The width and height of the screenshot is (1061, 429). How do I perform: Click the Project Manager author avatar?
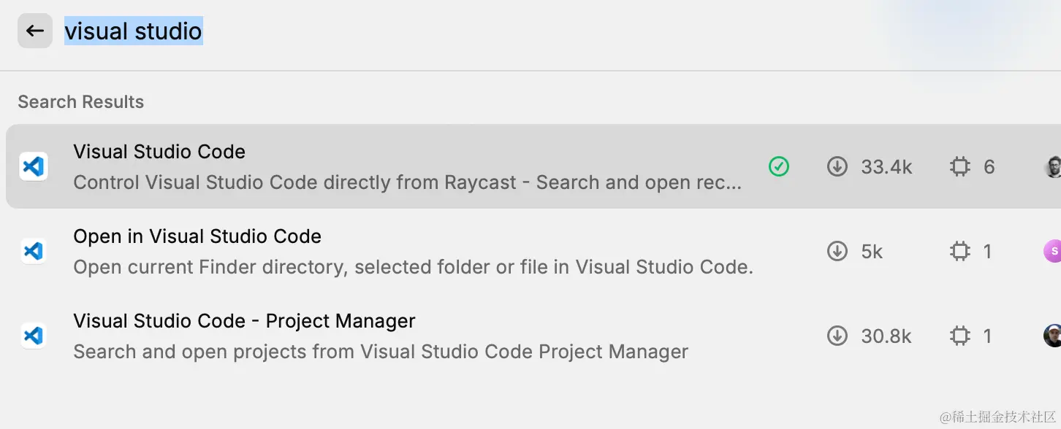pos(1052,336)
